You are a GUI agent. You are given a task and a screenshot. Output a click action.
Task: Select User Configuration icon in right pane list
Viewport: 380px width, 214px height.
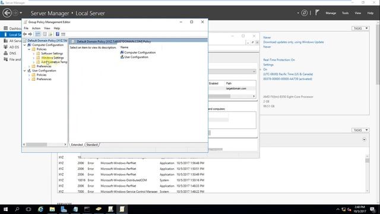(x=122, y=57)
